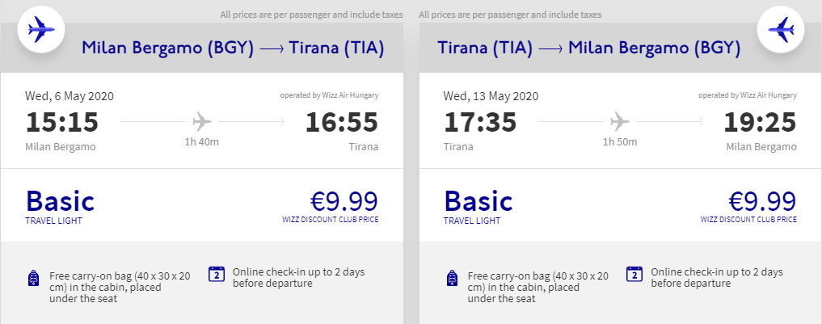Viewport: 822px width, 324px height.
Task: Click the 19:25 arrival time
Action: 760,123
